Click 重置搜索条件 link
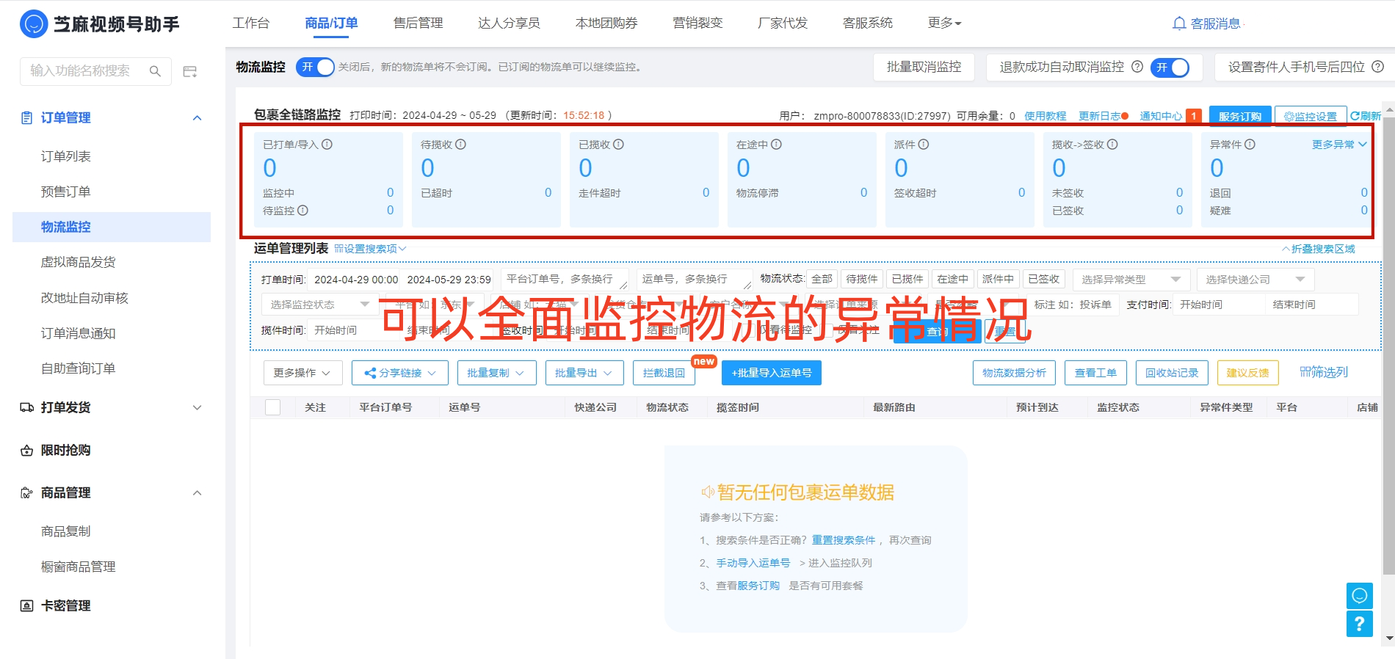Image resolution: width=1395 pixels, height=659 pixels. pyautogui.click(x=844, y=540)
